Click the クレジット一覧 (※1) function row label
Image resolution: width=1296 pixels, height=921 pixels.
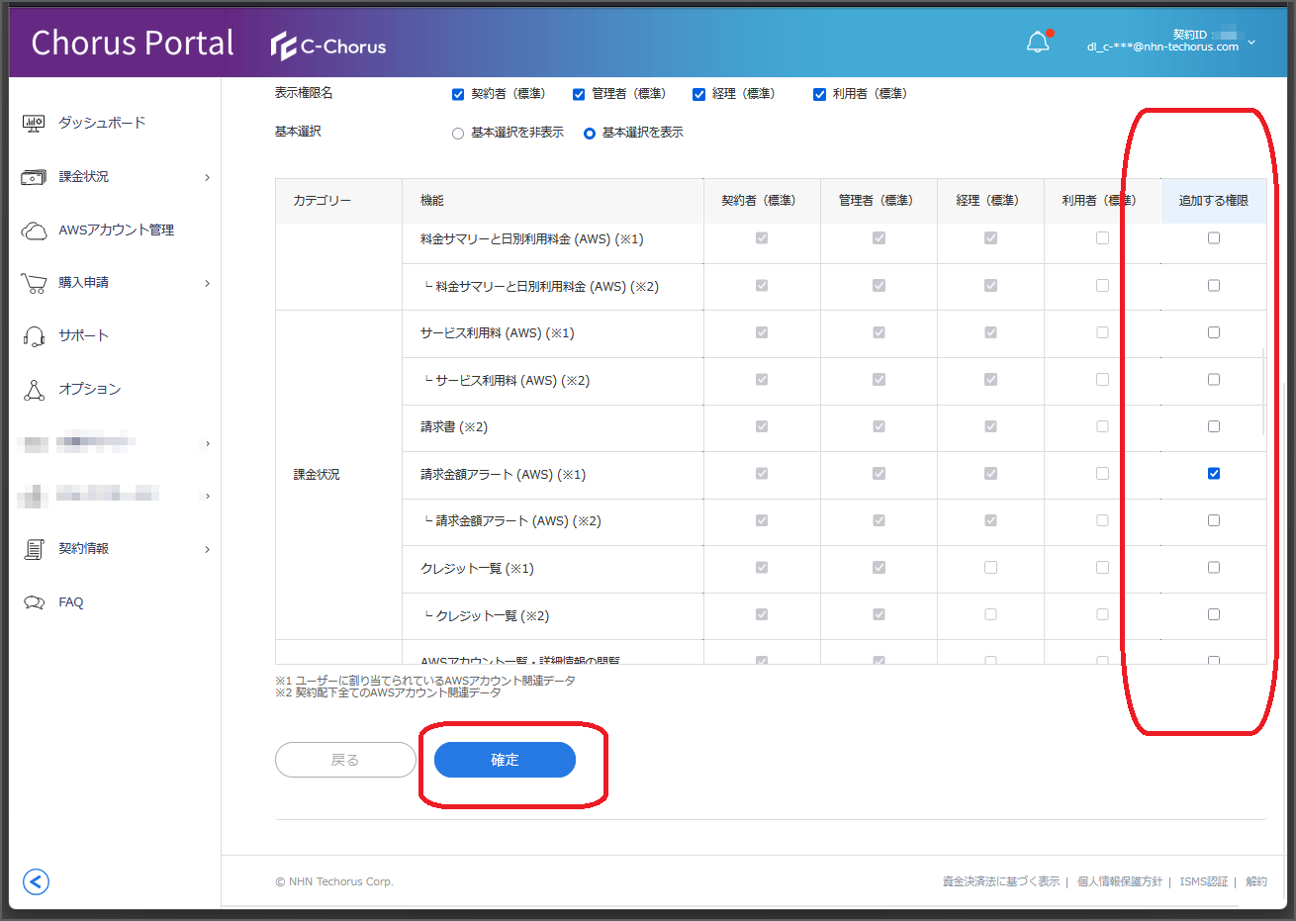[477, 569]
